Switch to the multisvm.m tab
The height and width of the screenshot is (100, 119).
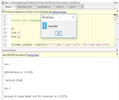point(60,7)
